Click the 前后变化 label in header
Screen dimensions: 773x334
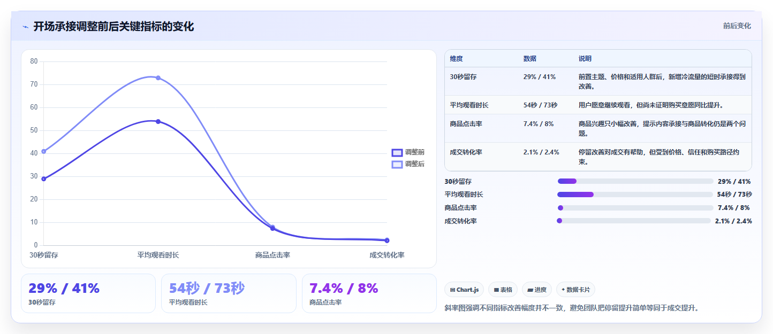737,26
